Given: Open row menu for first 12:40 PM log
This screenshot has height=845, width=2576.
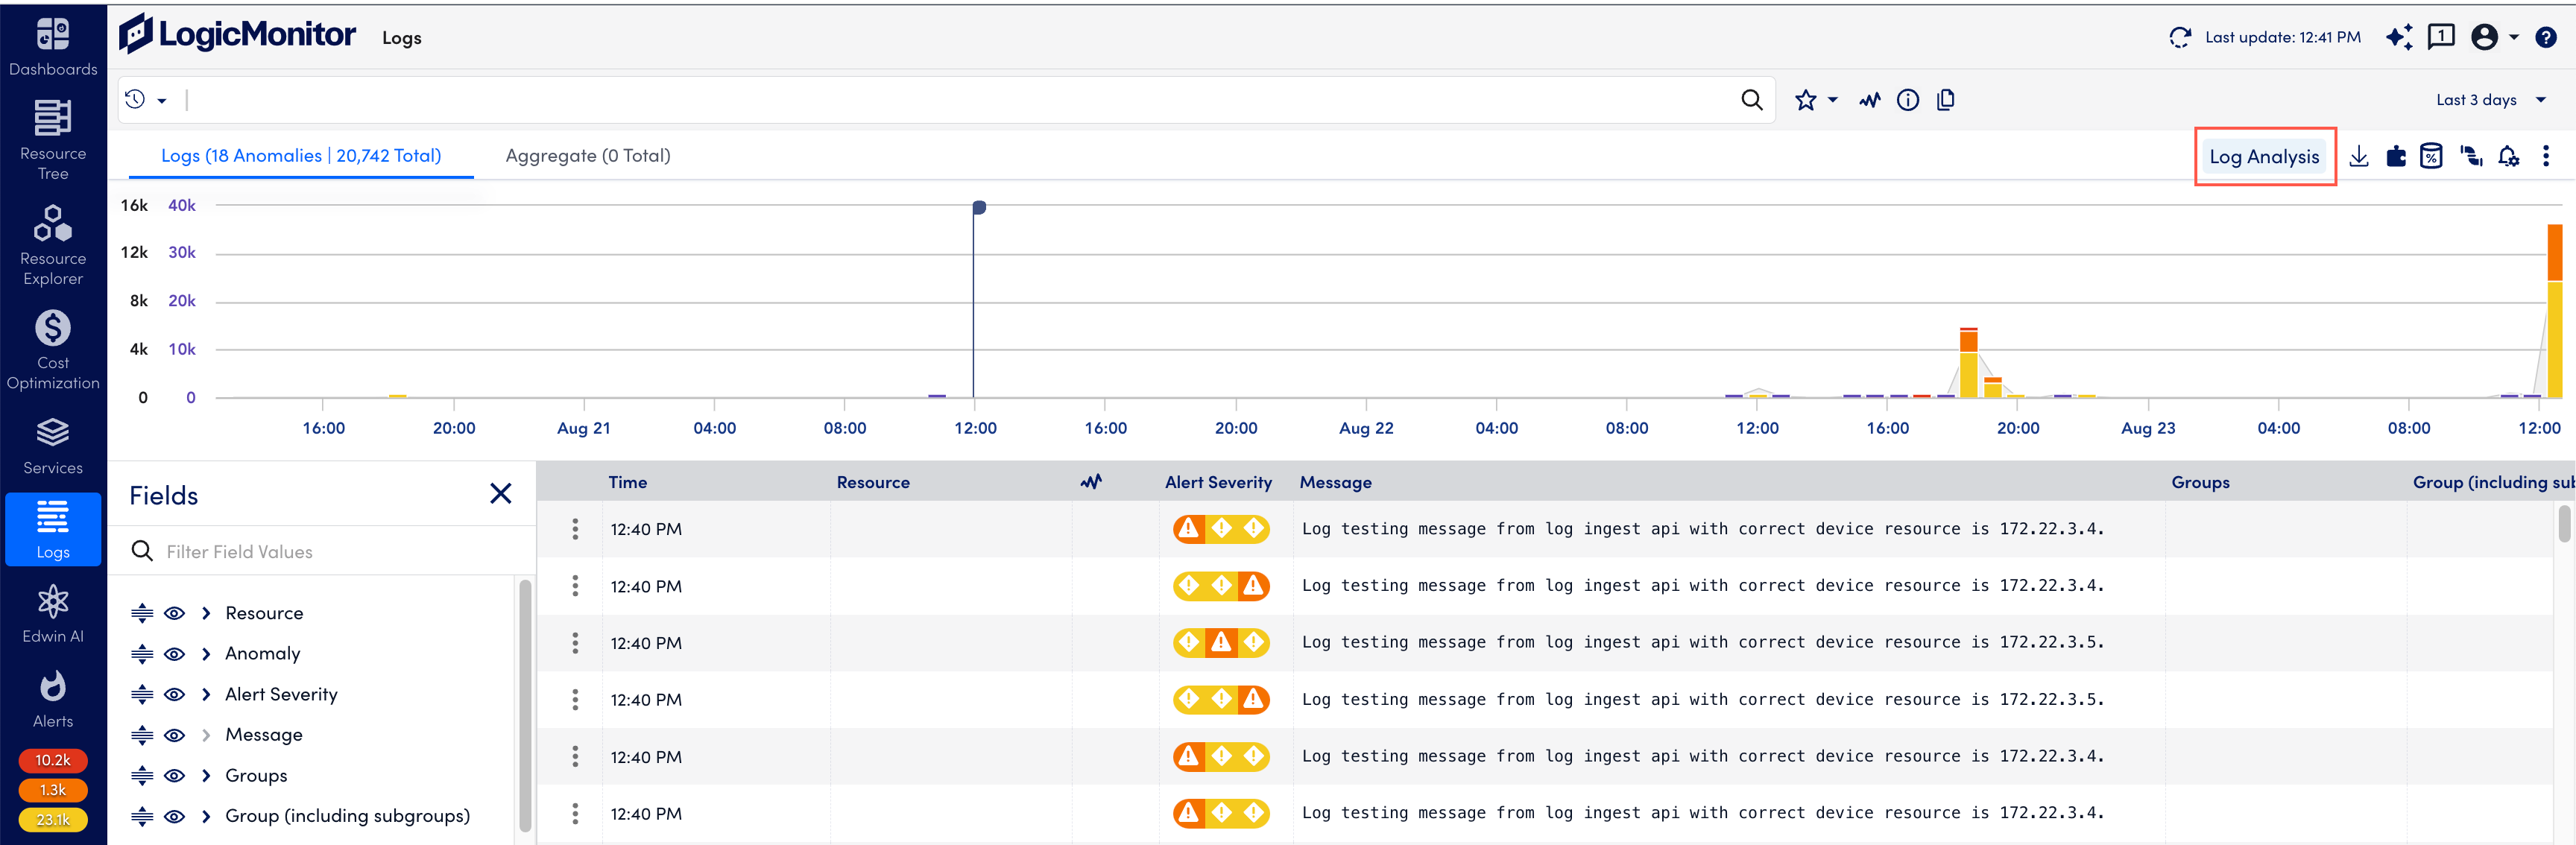Looking at the screenshot, I should pos(575,529).
